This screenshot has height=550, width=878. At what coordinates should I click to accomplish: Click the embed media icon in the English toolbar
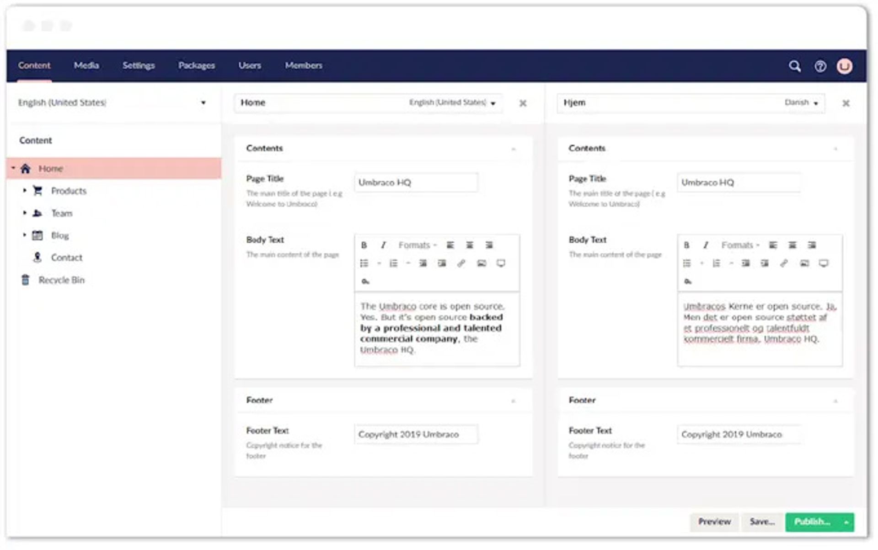(x=501, y=263)
